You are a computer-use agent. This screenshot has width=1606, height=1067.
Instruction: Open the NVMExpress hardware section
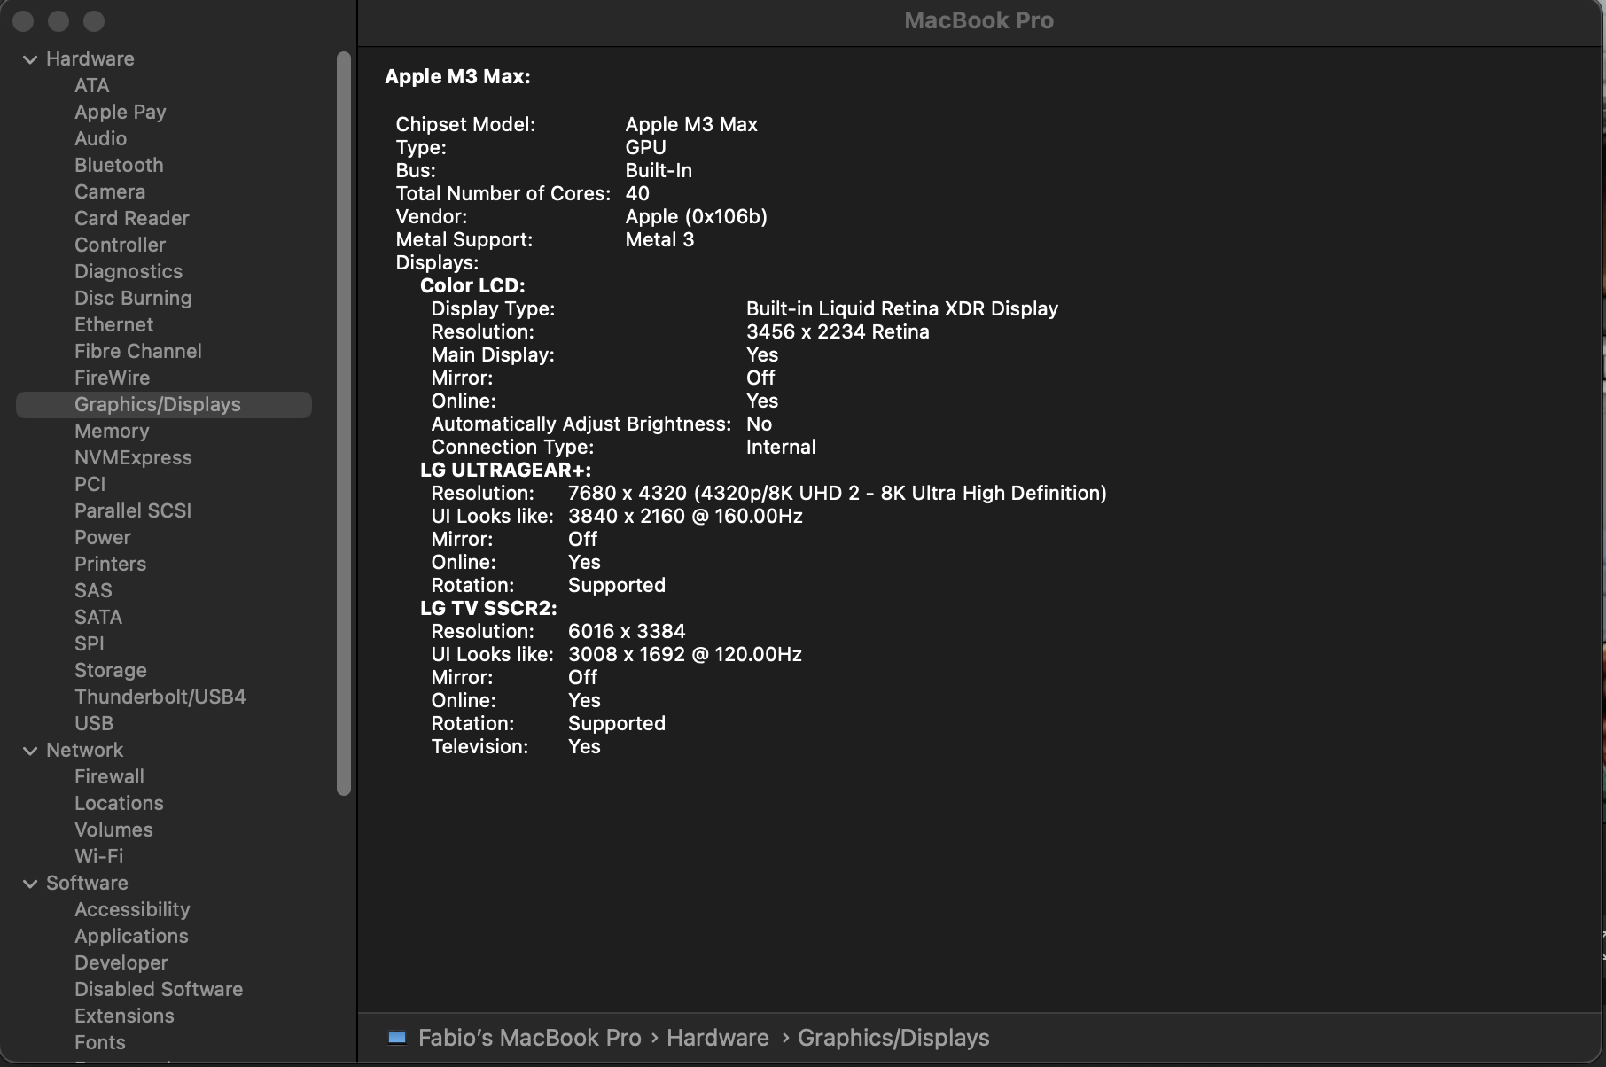(133, 457)
